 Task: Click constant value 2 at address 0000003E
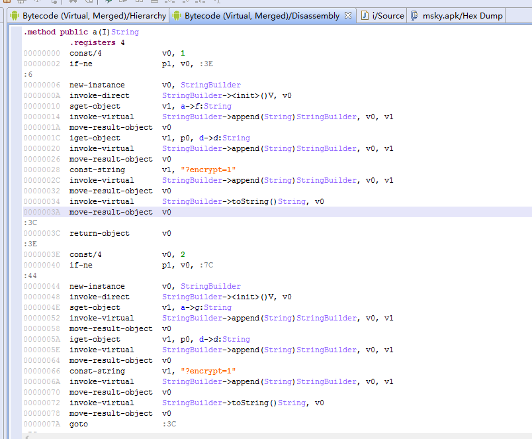pos(183,254)
